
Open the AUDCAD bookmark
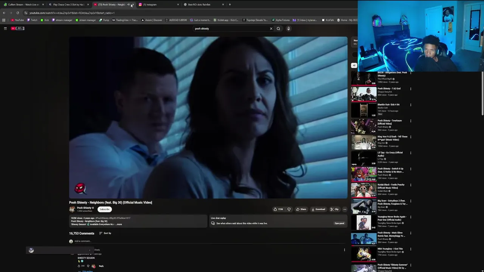[x=176, y=20]
